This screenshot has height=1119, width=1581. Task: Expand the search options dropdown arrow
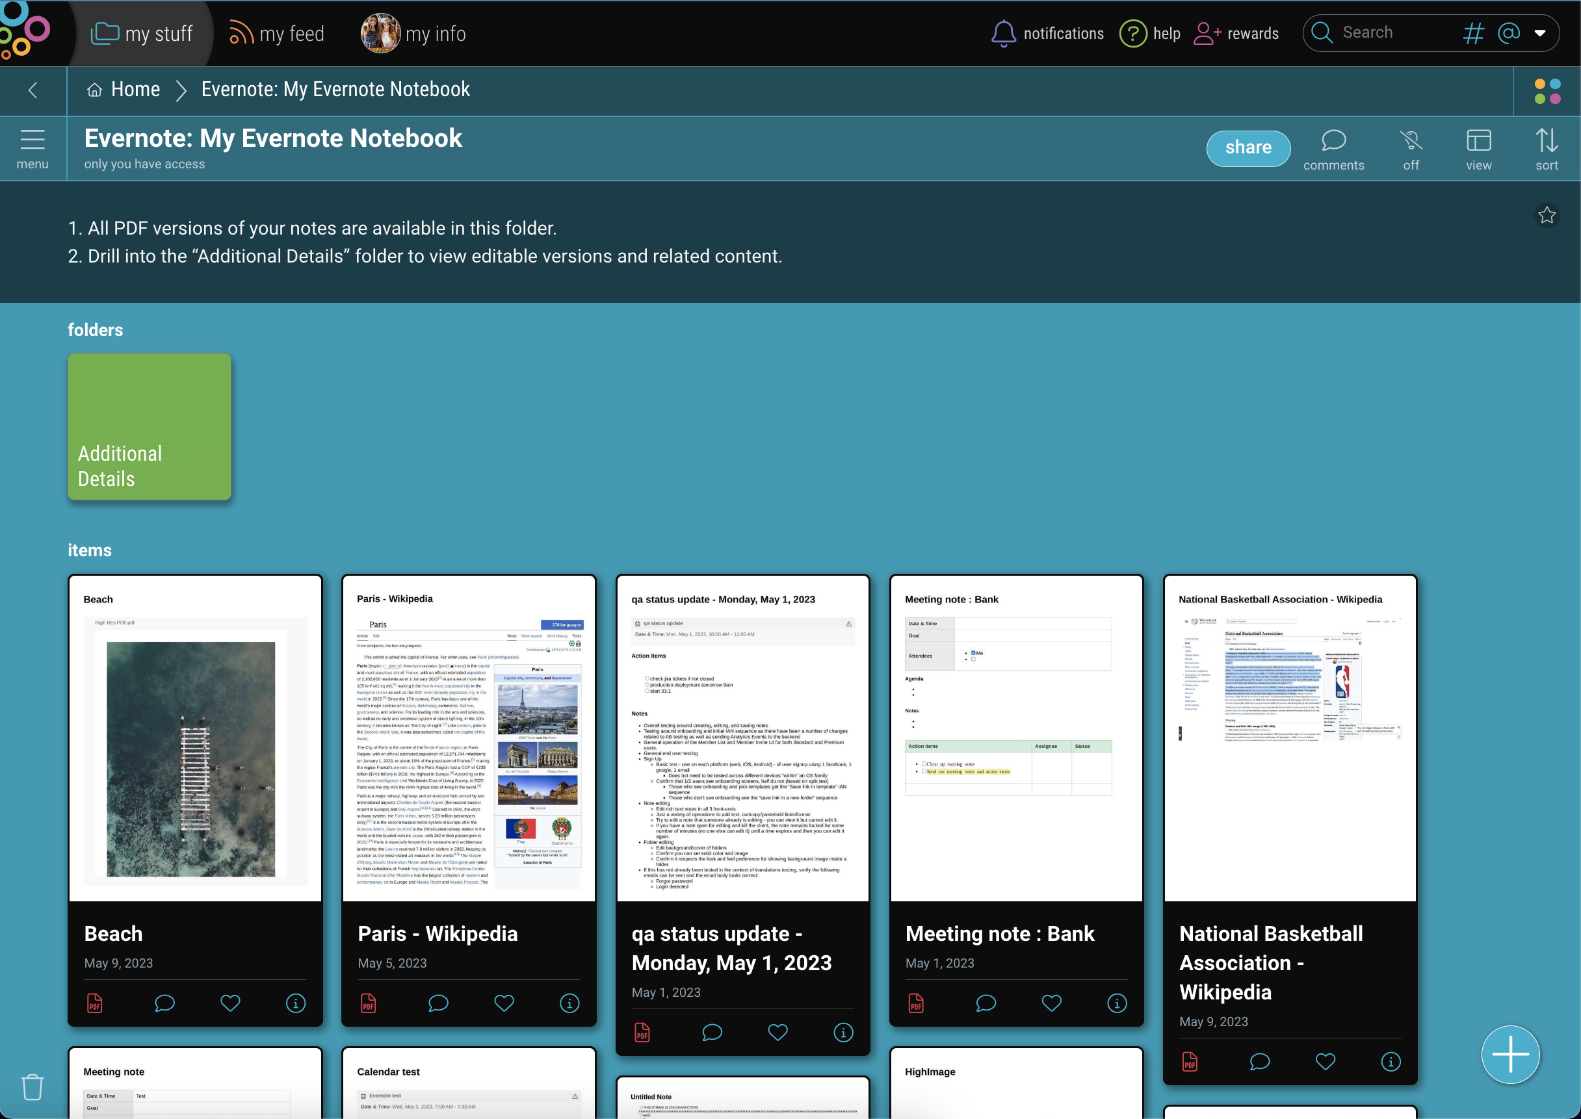click(x=1540, y=33)
